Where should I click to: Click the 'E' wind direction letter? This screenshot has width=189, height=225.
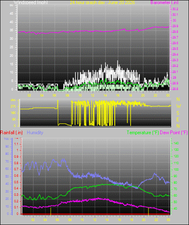pos(178,120)
